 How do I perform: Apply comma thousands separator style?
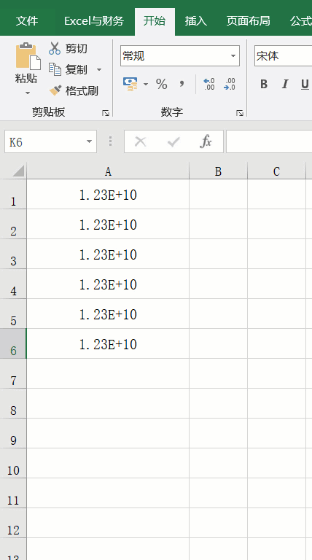(x=182, y=85)
